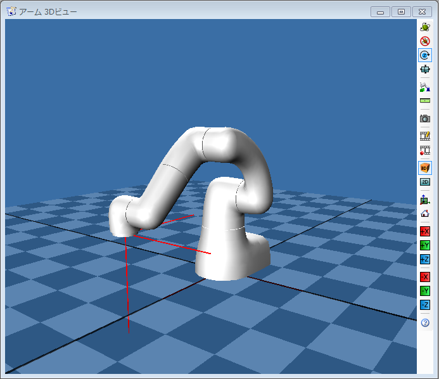View from the +X direction
This screenshot has height=379, width=439.
[425, 231]
